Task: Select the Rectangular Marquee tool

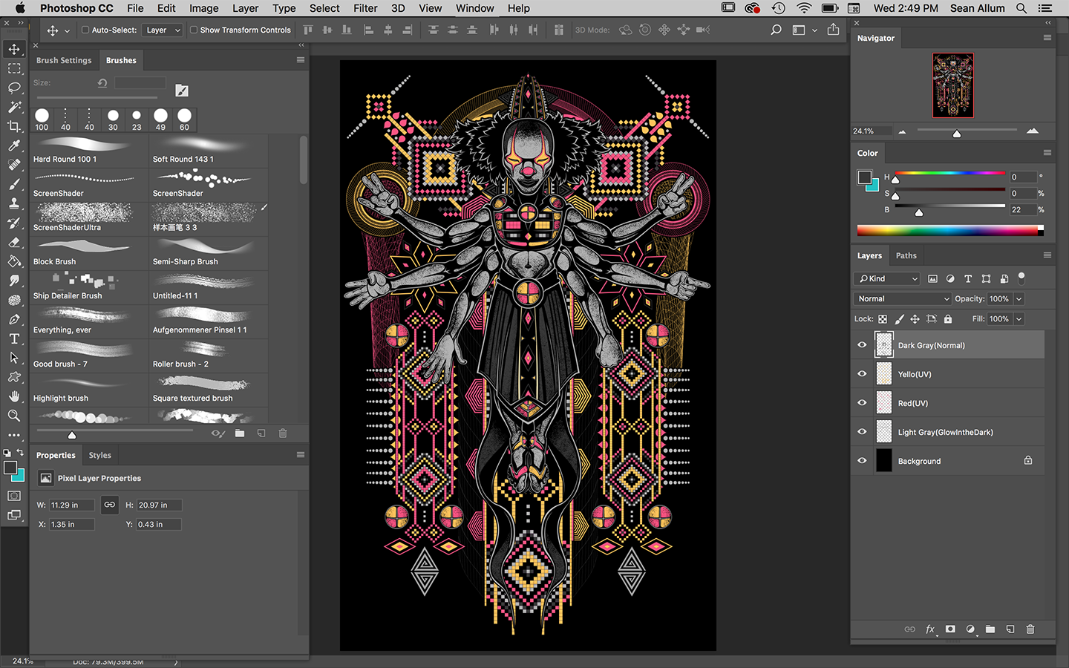Action: [14, 68]
